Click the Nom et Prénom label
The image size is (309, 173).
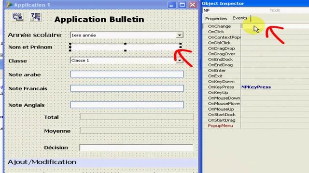click(30, 47)
